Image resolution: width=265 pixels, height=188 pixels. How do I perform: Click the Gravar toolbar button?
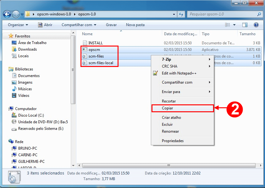[x=111, y=25]
